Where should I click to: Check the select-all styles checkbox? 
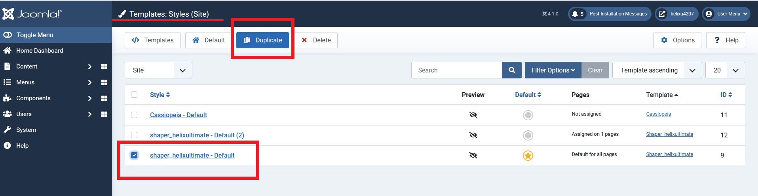tap(134, 95)
